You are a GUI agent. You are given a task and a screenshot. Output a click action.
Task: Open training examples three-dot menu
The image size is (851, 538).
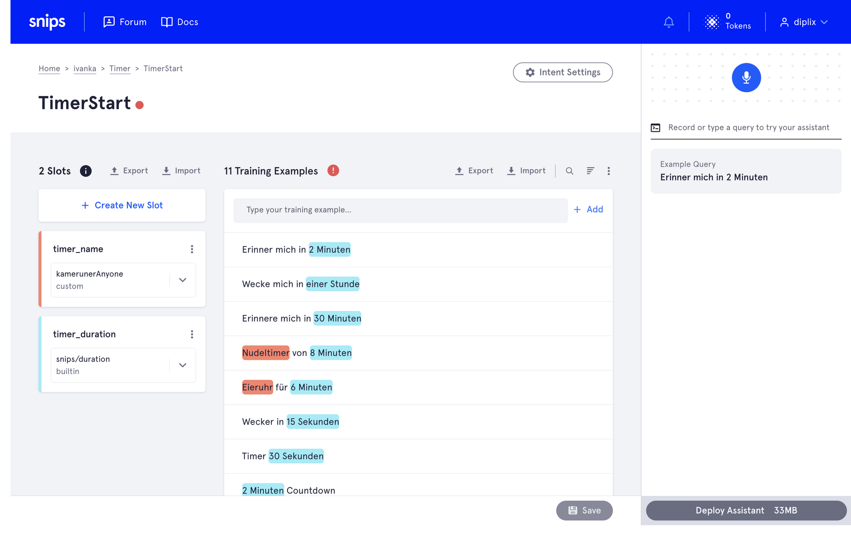608,171
